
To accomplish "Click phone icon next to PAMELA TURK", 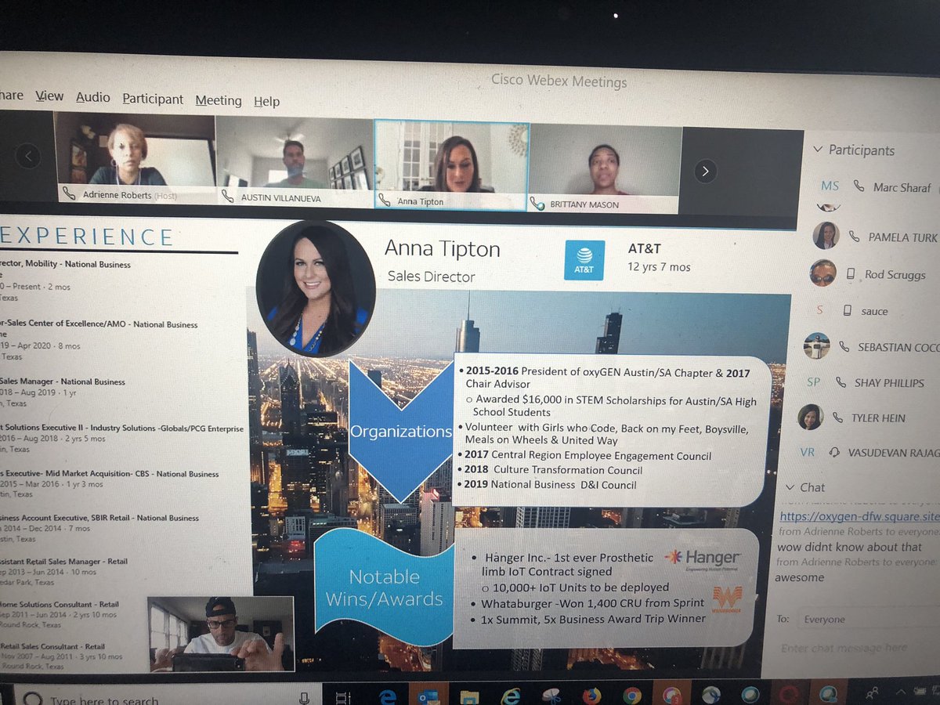I will click(x=853, y=236).
